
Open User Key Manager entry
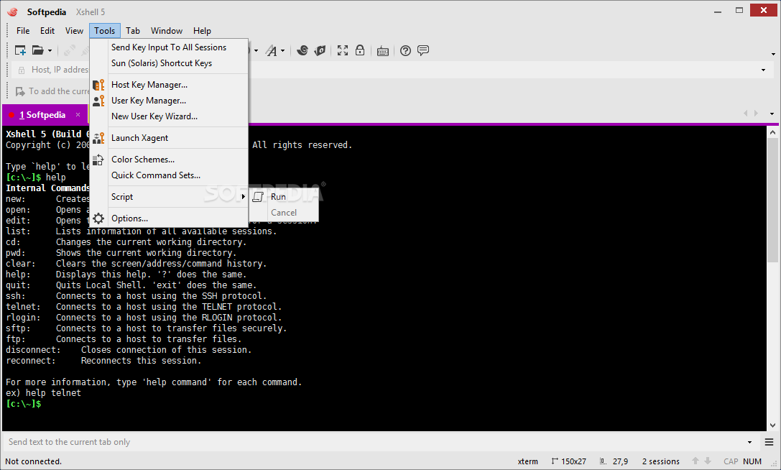point(169,101)
